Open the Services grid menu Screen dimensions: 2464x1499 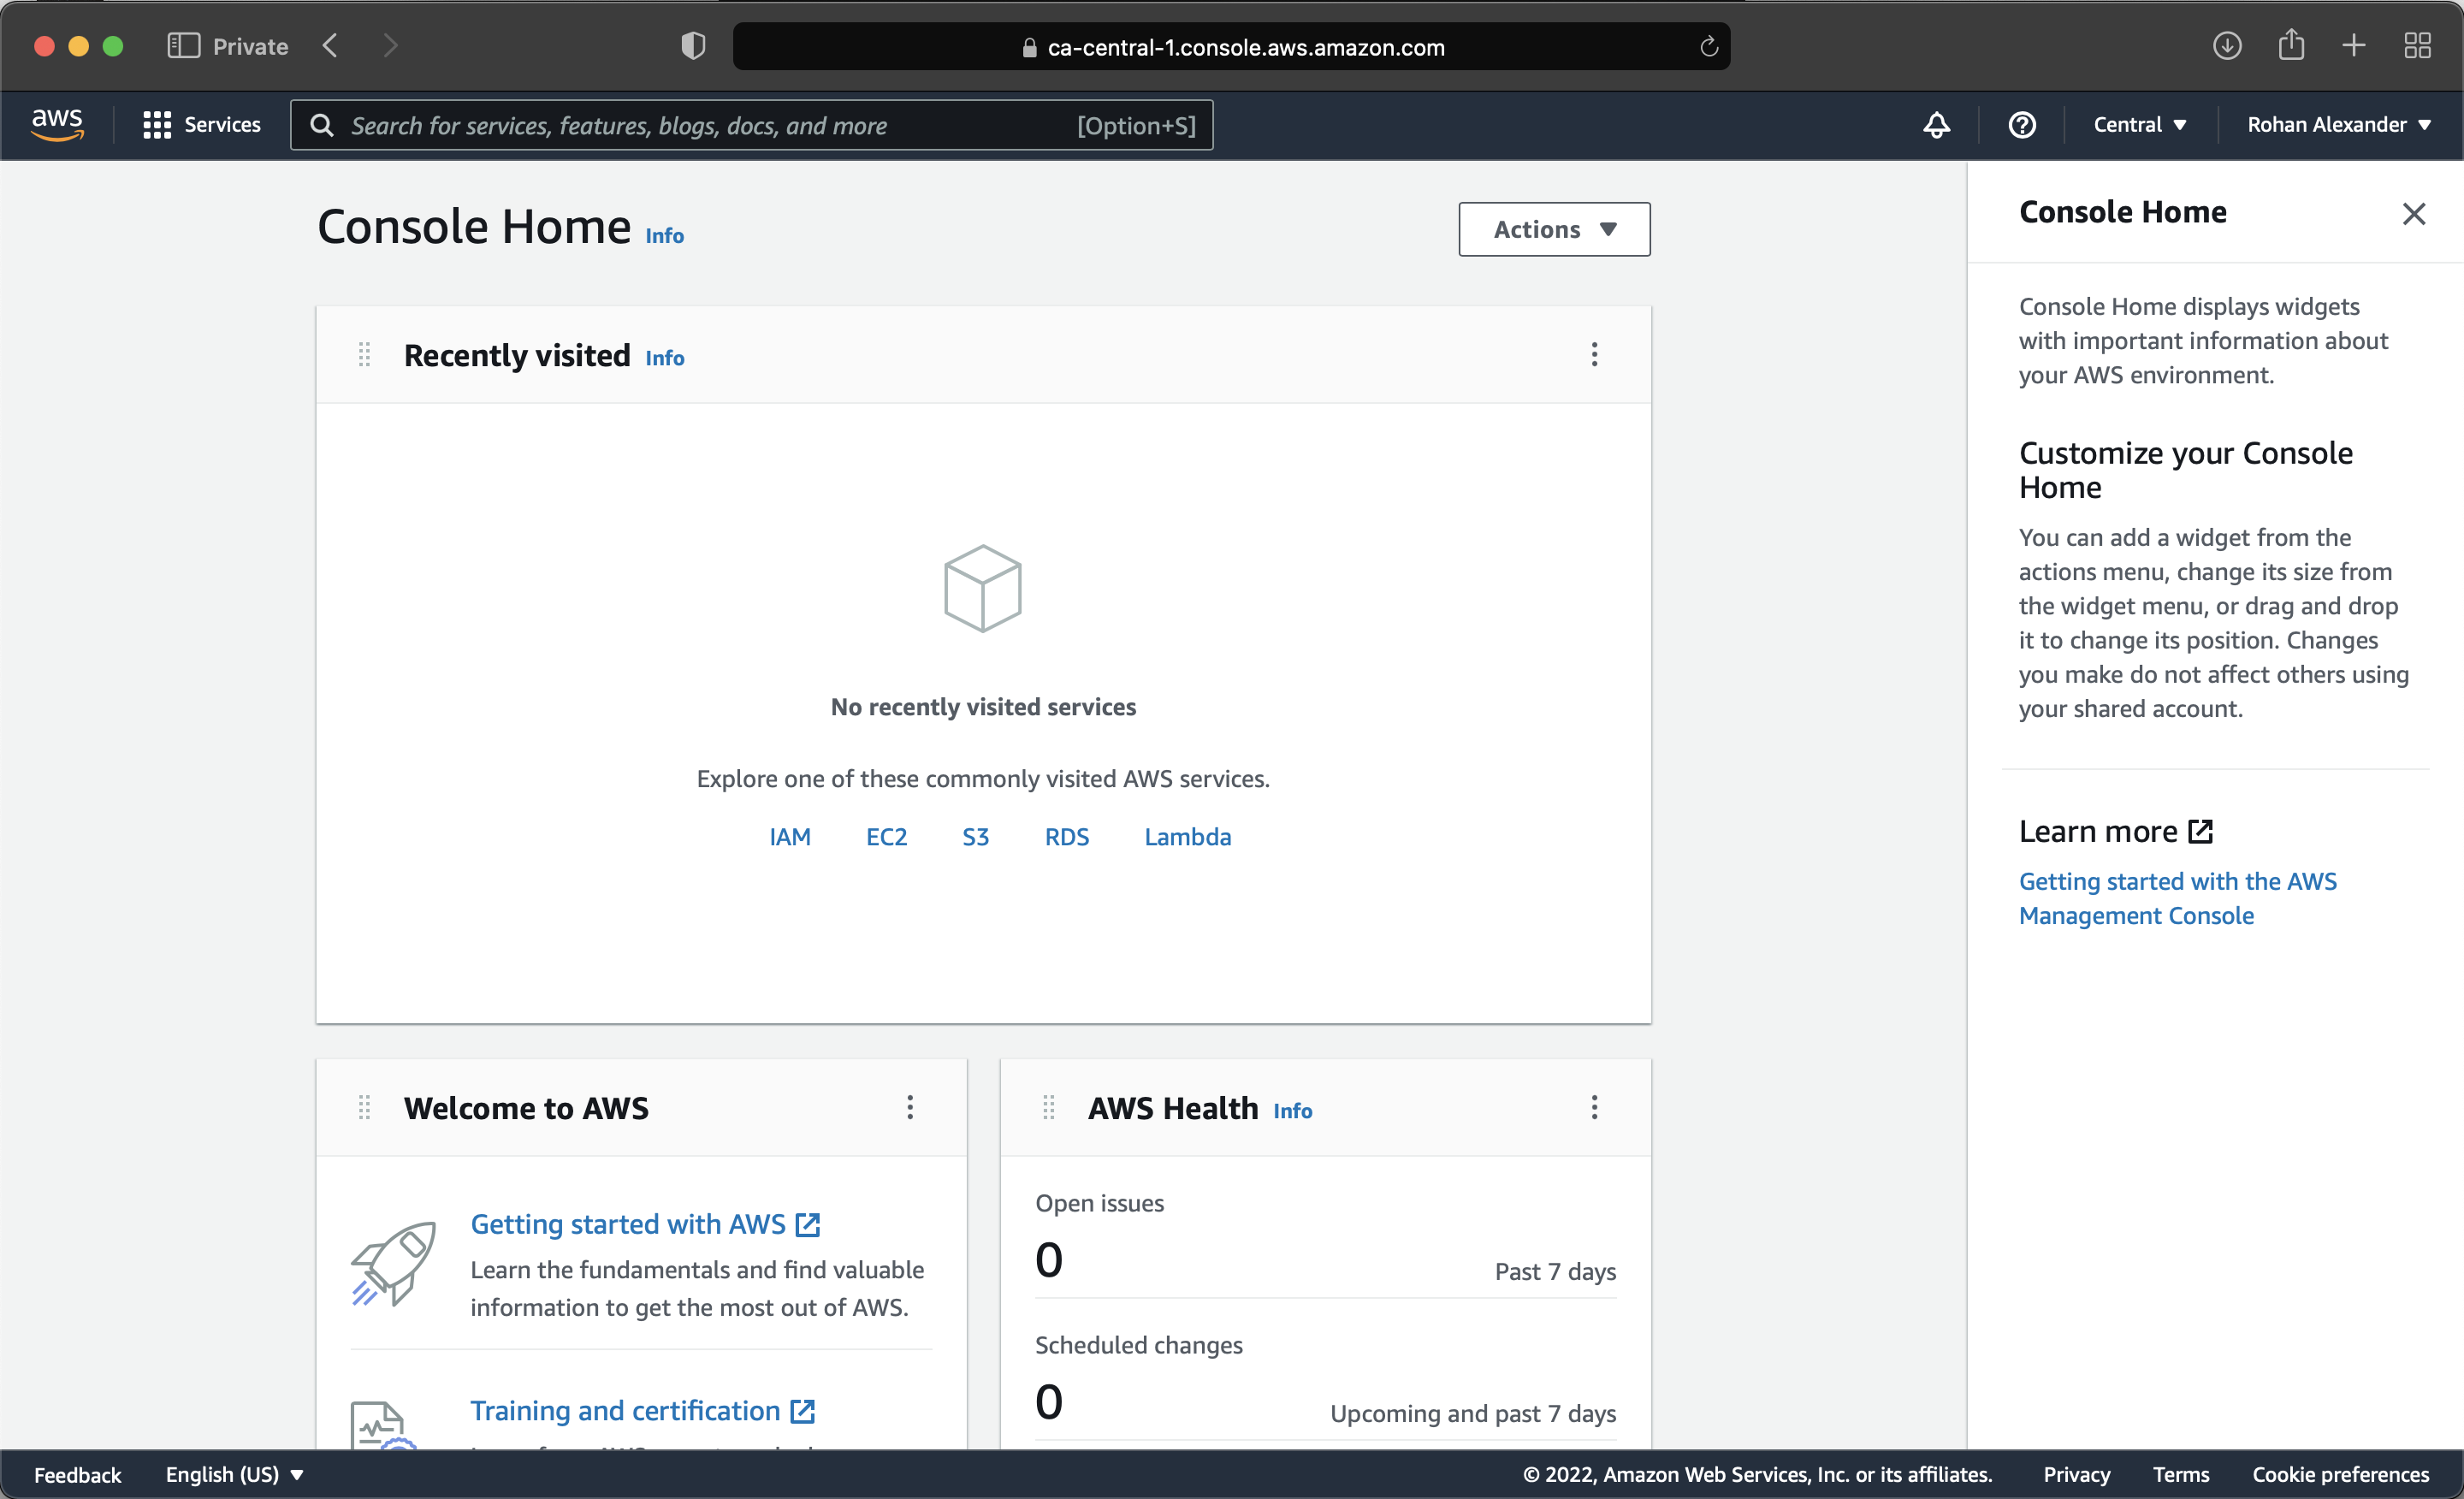(201, 125)
